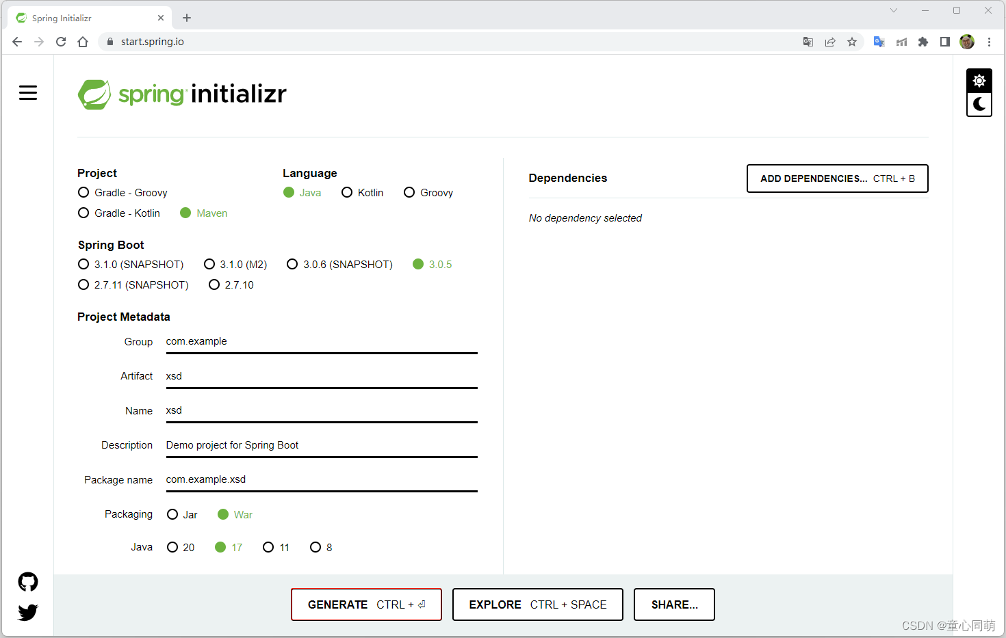
Task: Open a new browser tab
Action: point(187,18)
